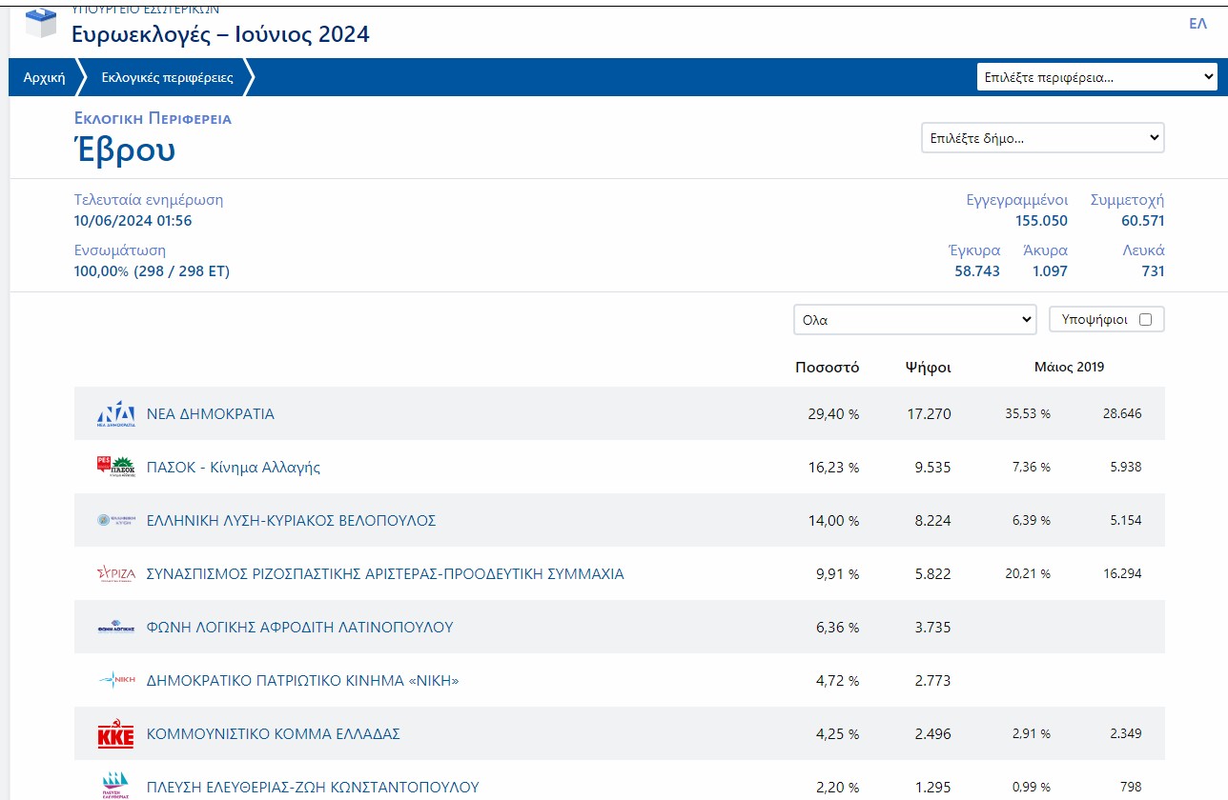Select Εκλογικές περιφέρειες breadcrumb item
Screen dimensions: 1228x800
167,77
